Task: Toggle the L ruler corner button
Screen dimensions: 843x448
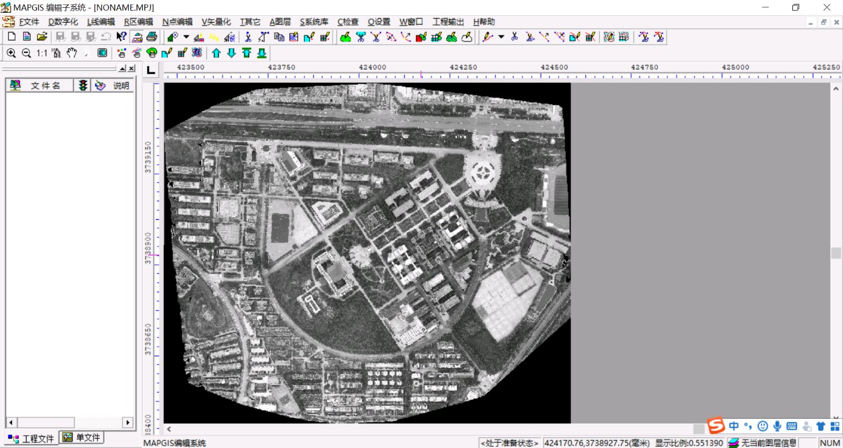Action: (x=151, y=70)
